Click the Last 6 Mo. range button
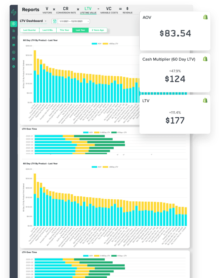Screen dimensions: 220x278 tap(48, 30)
